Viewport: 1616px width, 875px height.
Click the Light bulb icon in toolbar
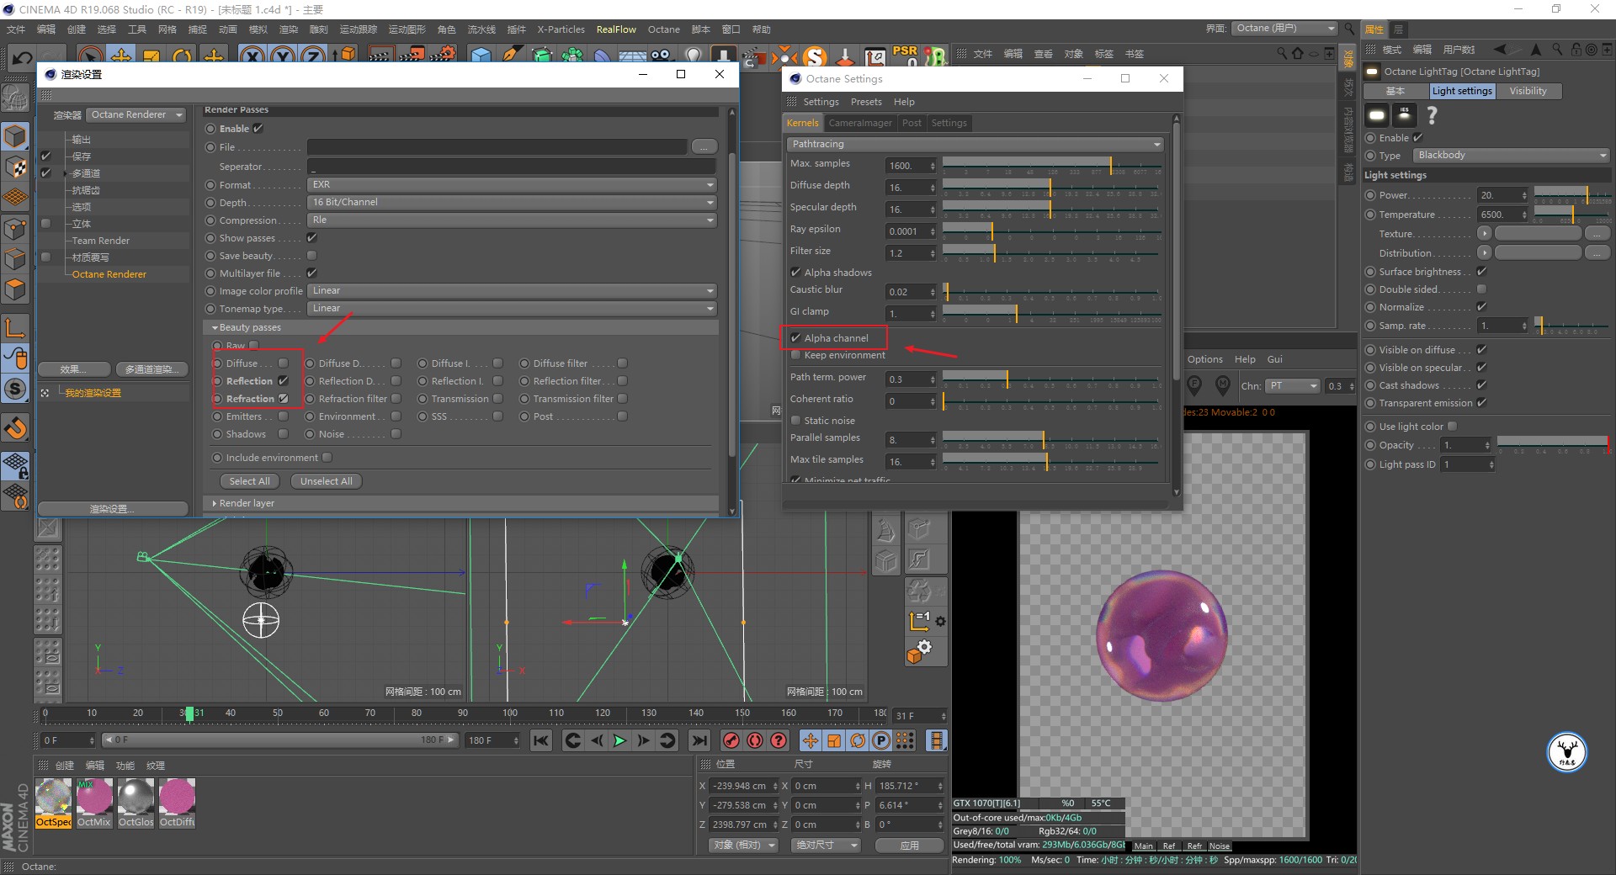pos(693,56)
